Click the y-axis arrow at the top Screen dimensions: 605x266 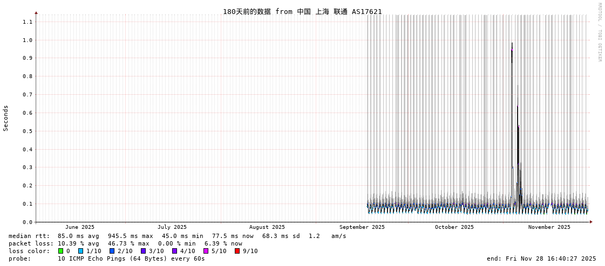click(36, 12)
